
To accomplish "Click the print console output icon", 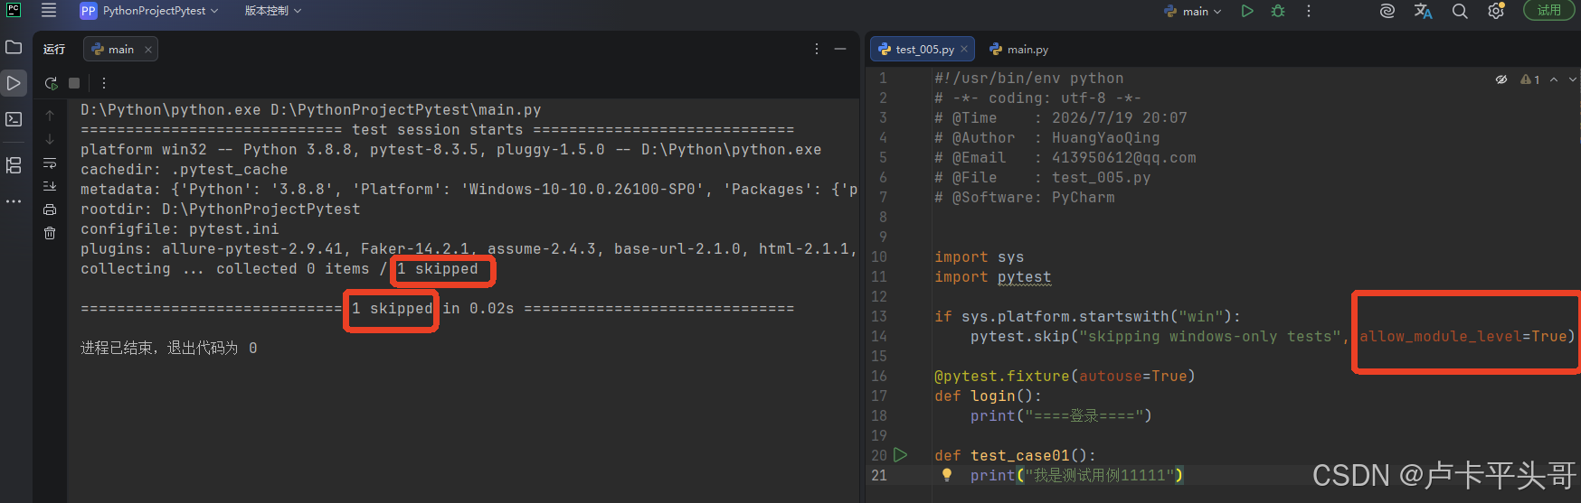I will click(x=50, y=210).
